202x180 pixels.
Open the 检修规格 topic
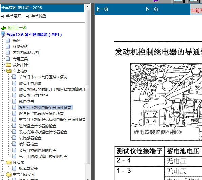click(20, 47)
